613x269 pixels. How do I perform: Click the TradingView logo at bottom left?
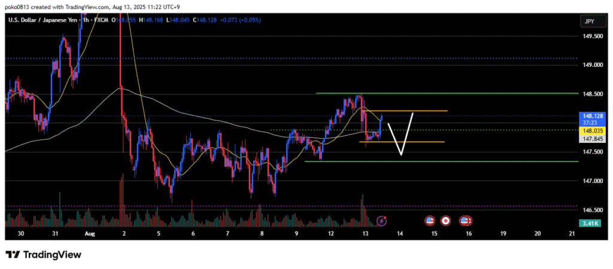pos(43,255)
